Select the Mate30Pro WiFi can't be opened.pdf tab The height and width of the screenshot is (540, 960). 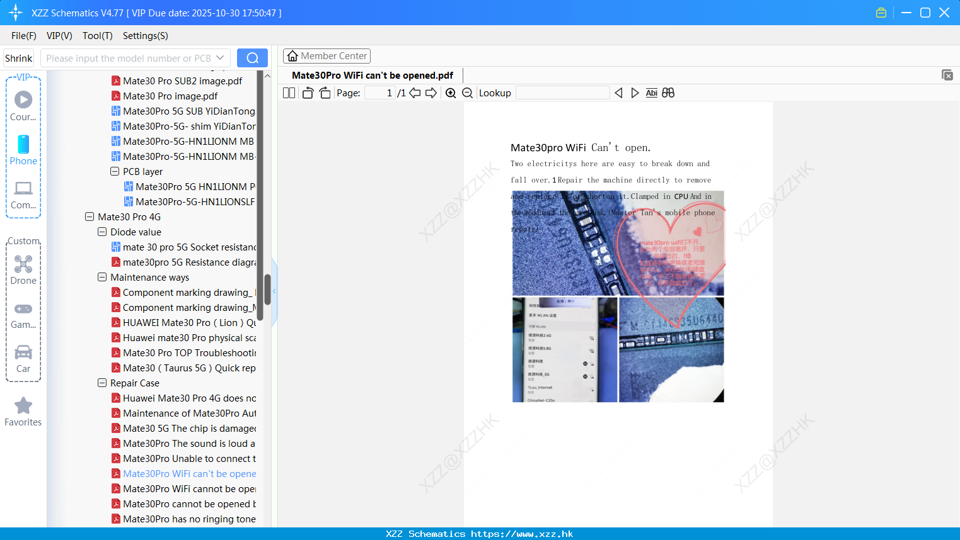(x=373, y=76)
